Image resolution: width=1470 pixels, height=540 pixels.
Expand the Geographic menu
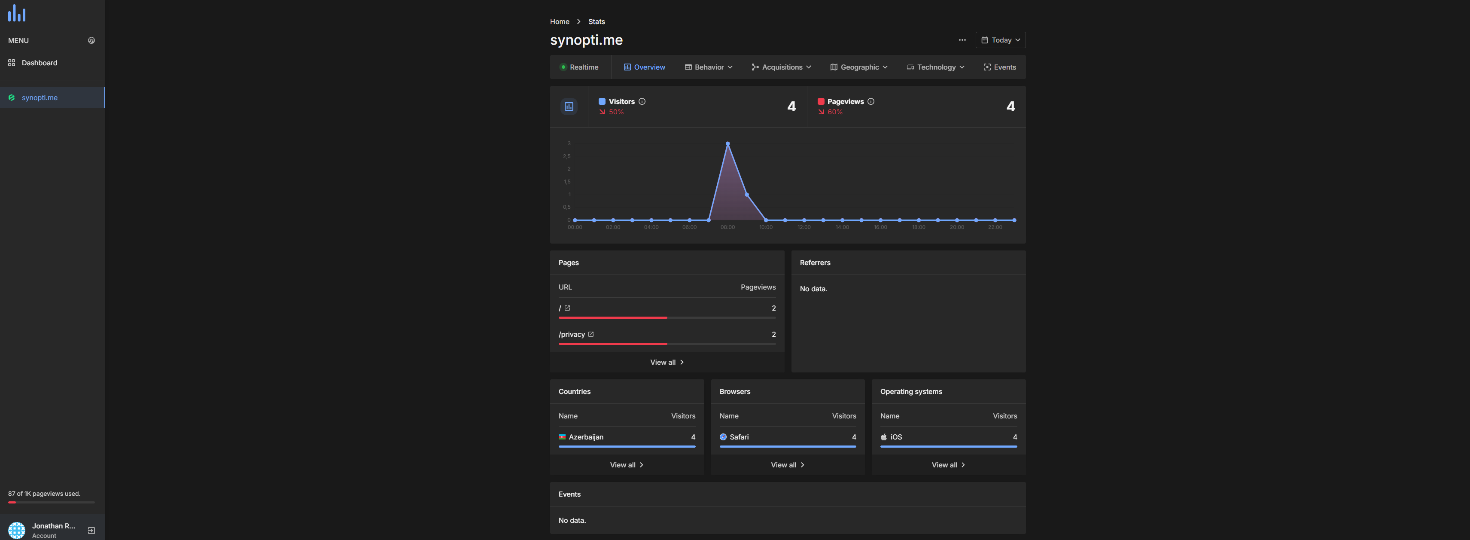coord(859,67)
